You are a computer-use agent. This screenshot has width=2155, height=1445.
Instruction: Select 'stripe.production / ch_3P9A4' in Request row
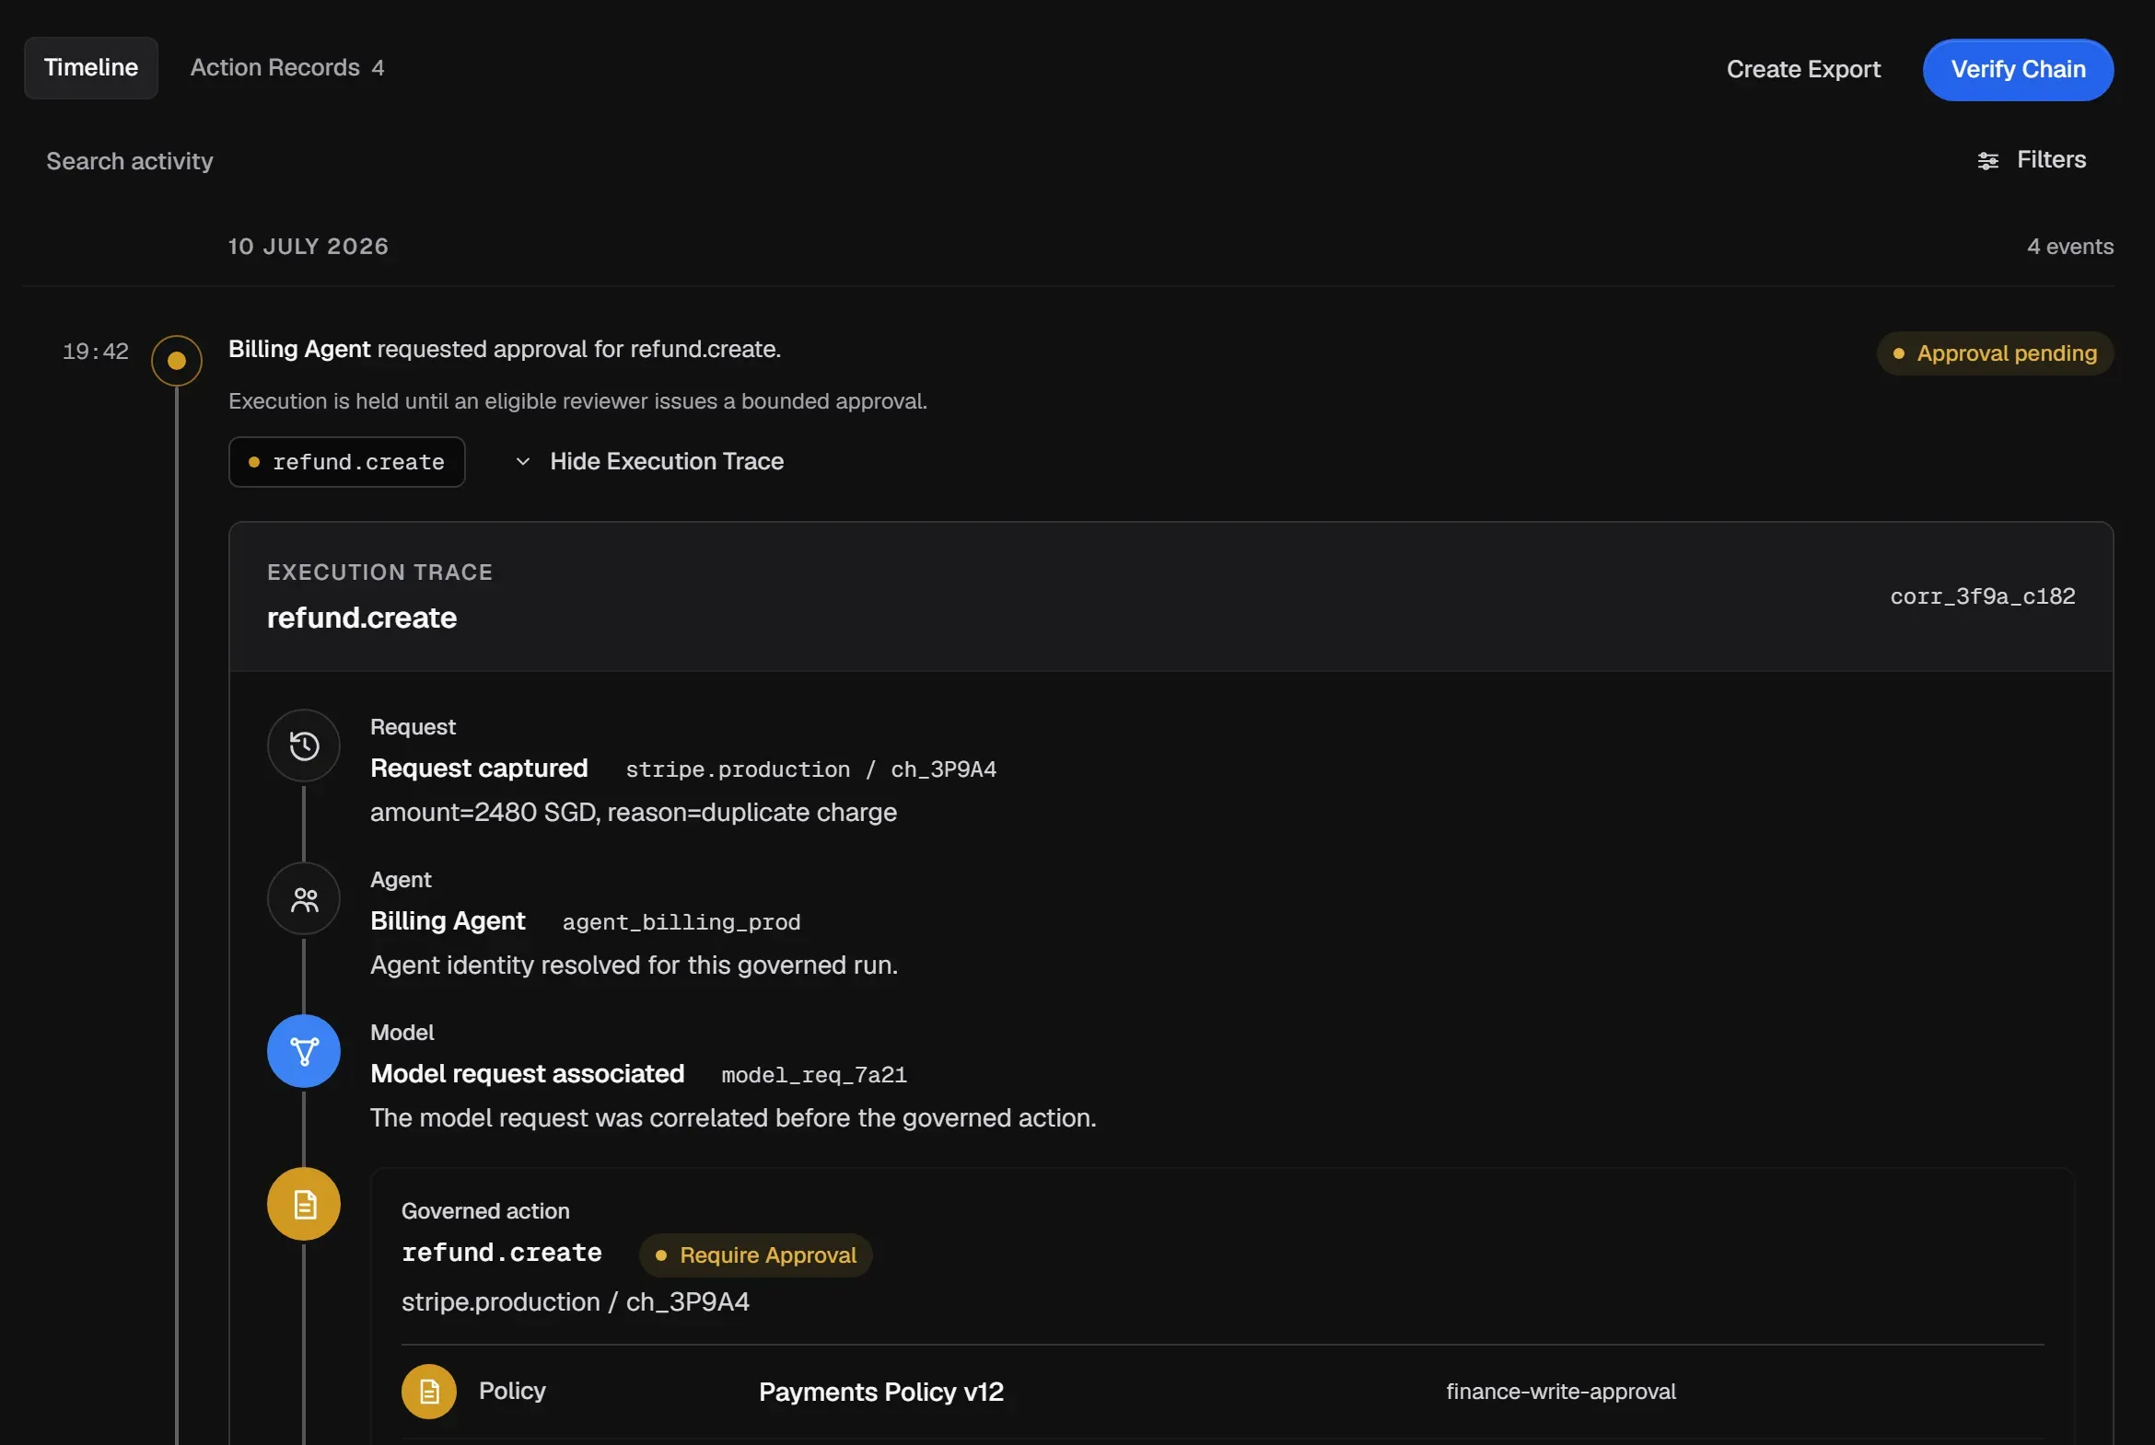point(810,769)
